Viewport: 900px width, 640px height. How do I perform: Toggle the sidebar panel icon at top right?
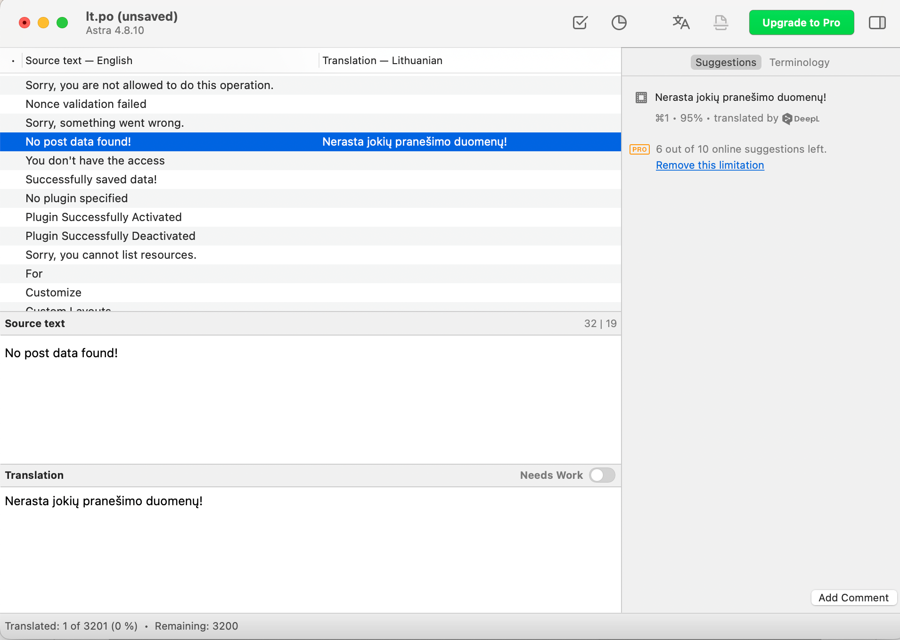pos(877,22)
